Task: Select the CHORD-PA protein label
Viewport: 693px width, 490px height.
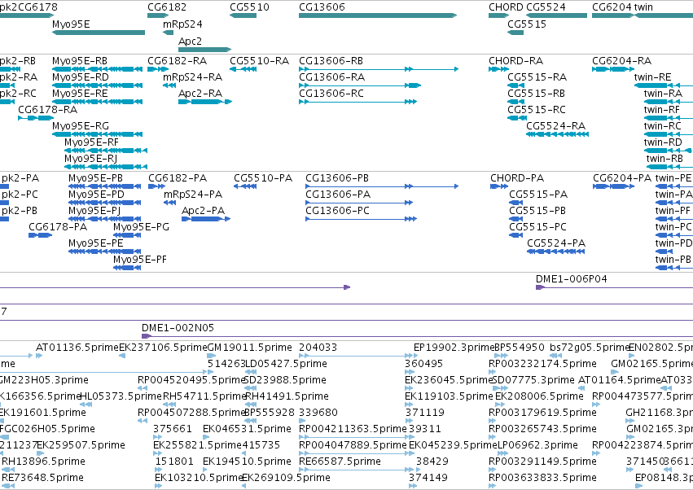Action: (517, 178)
